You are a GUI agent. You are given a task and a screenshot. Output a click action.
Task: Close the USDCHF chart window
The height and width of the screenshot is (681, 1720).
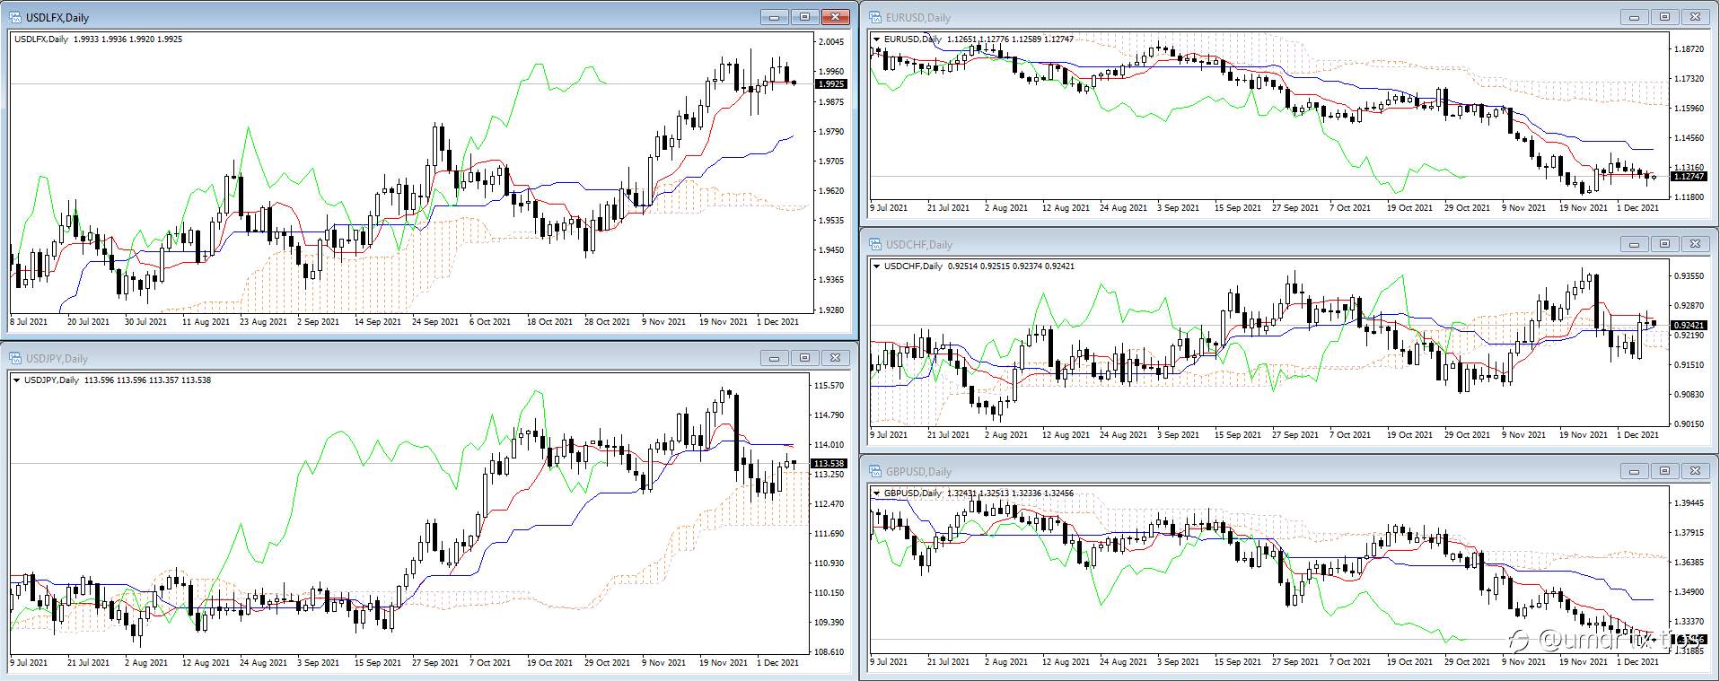point(1696,244)
